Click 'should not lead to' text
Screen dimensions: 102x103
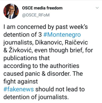pos(60,89)
